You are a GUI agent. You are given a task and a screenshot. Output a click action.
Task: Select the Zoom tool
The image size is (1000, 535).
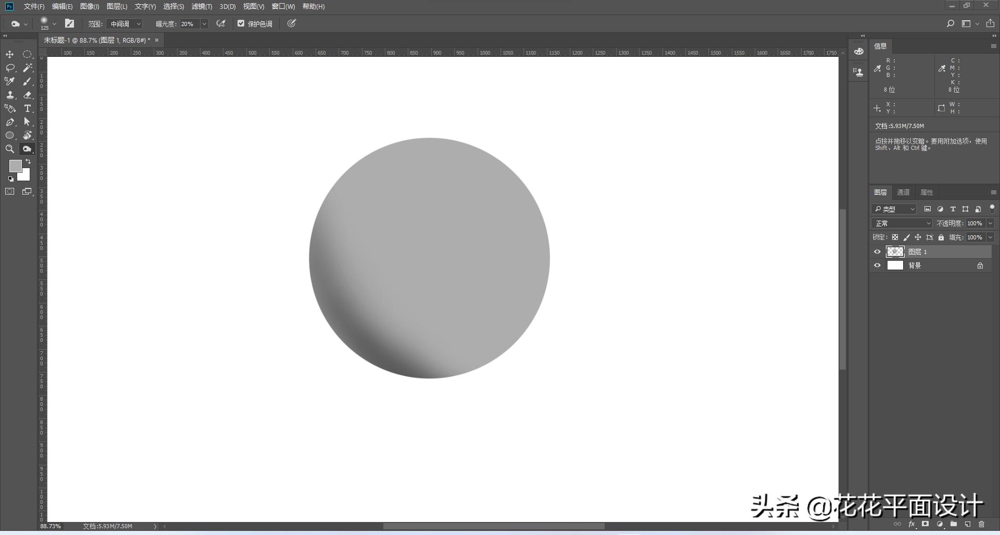coord(9,149)
